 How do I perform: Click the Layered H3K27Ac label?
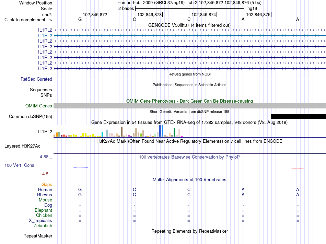coord(22,146)
